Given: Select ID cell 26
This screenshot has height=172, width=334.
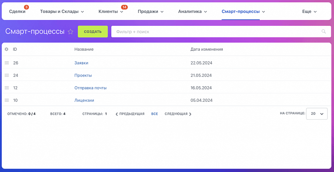Looking at the screenshot, I should [16, 63].
